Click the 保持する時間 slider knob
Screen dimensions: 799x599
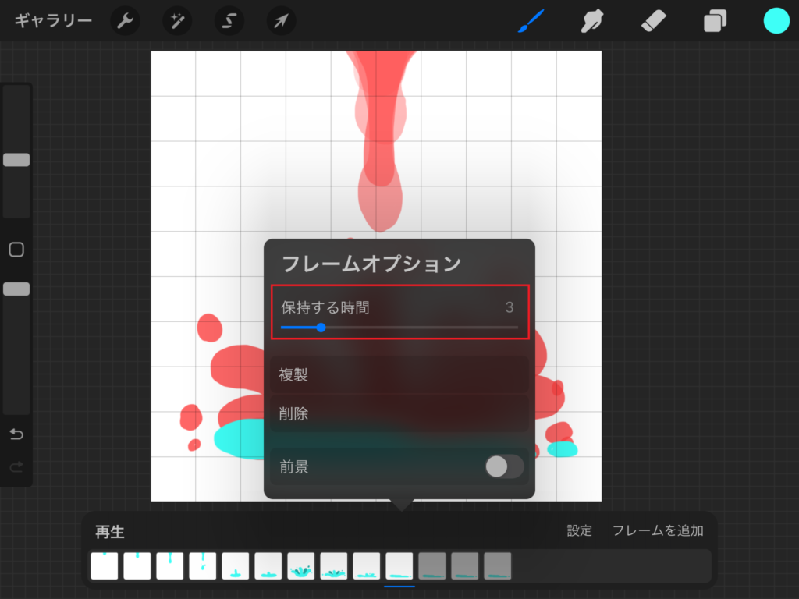(x=321, y=328)
